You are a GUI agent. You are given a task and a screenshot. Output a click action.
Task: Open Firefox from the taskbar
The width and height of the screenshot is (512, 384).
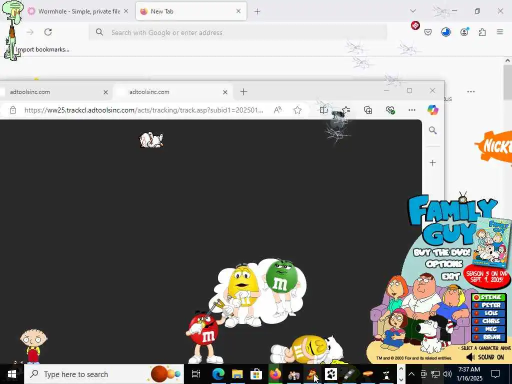pos(275,374)
